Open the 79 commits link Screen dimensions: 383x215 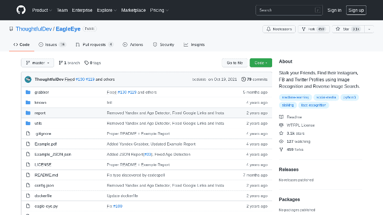254,79
